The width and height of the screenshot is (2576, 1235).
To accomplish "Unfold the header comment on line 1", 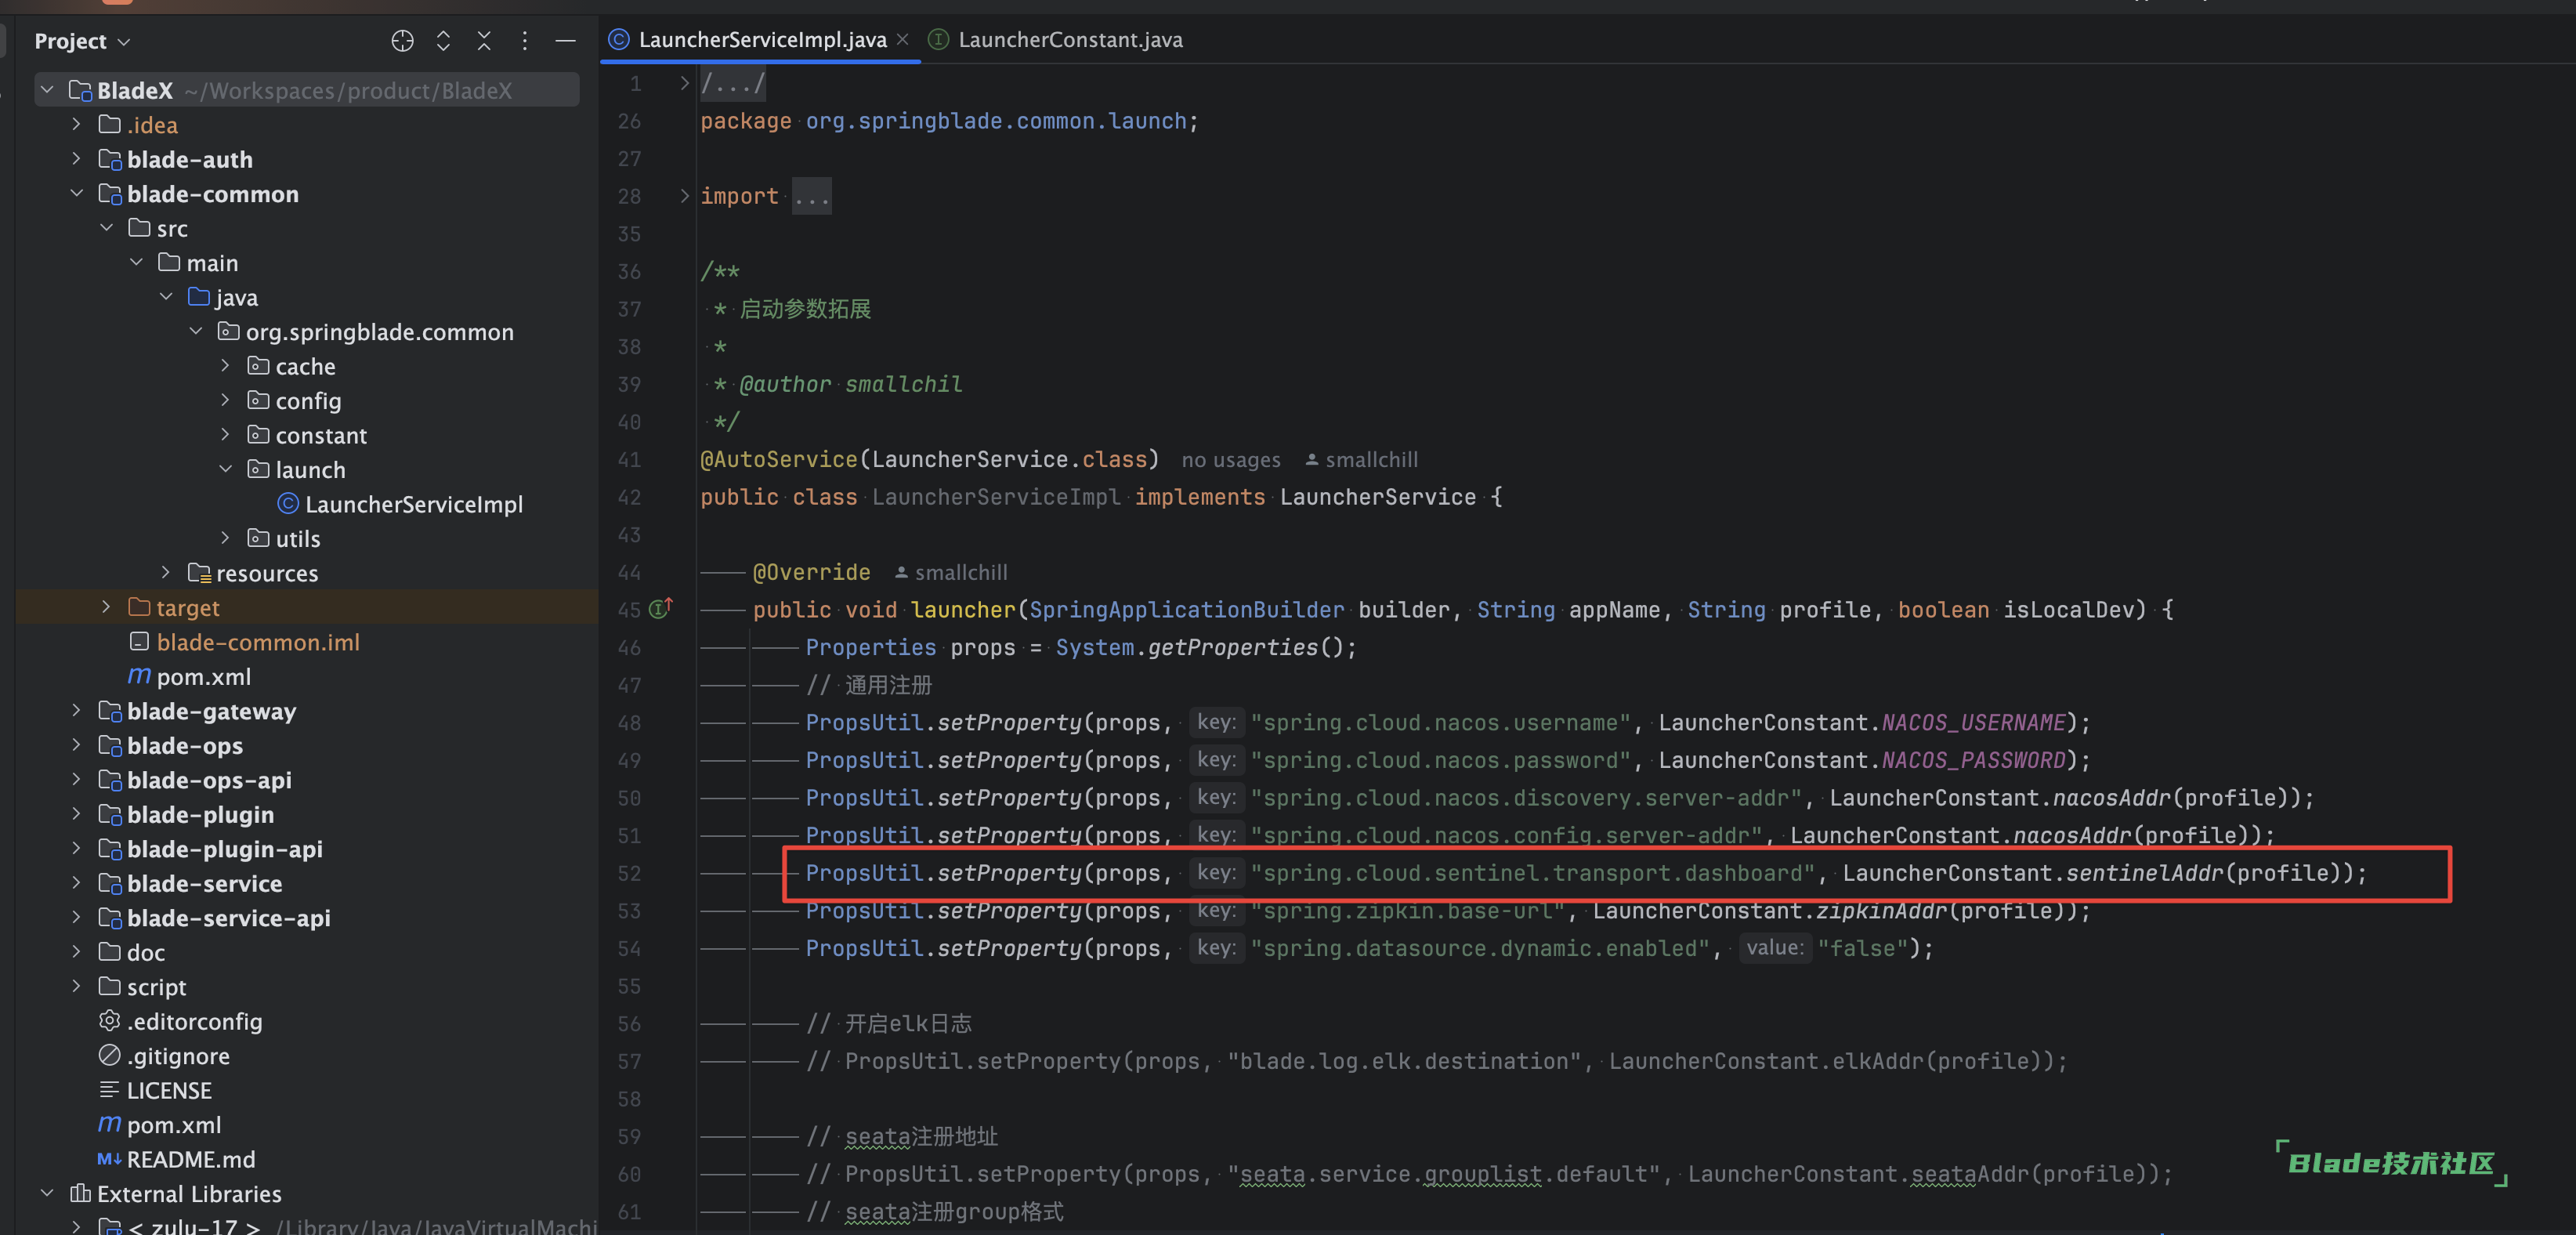I will tap(684, 83).
